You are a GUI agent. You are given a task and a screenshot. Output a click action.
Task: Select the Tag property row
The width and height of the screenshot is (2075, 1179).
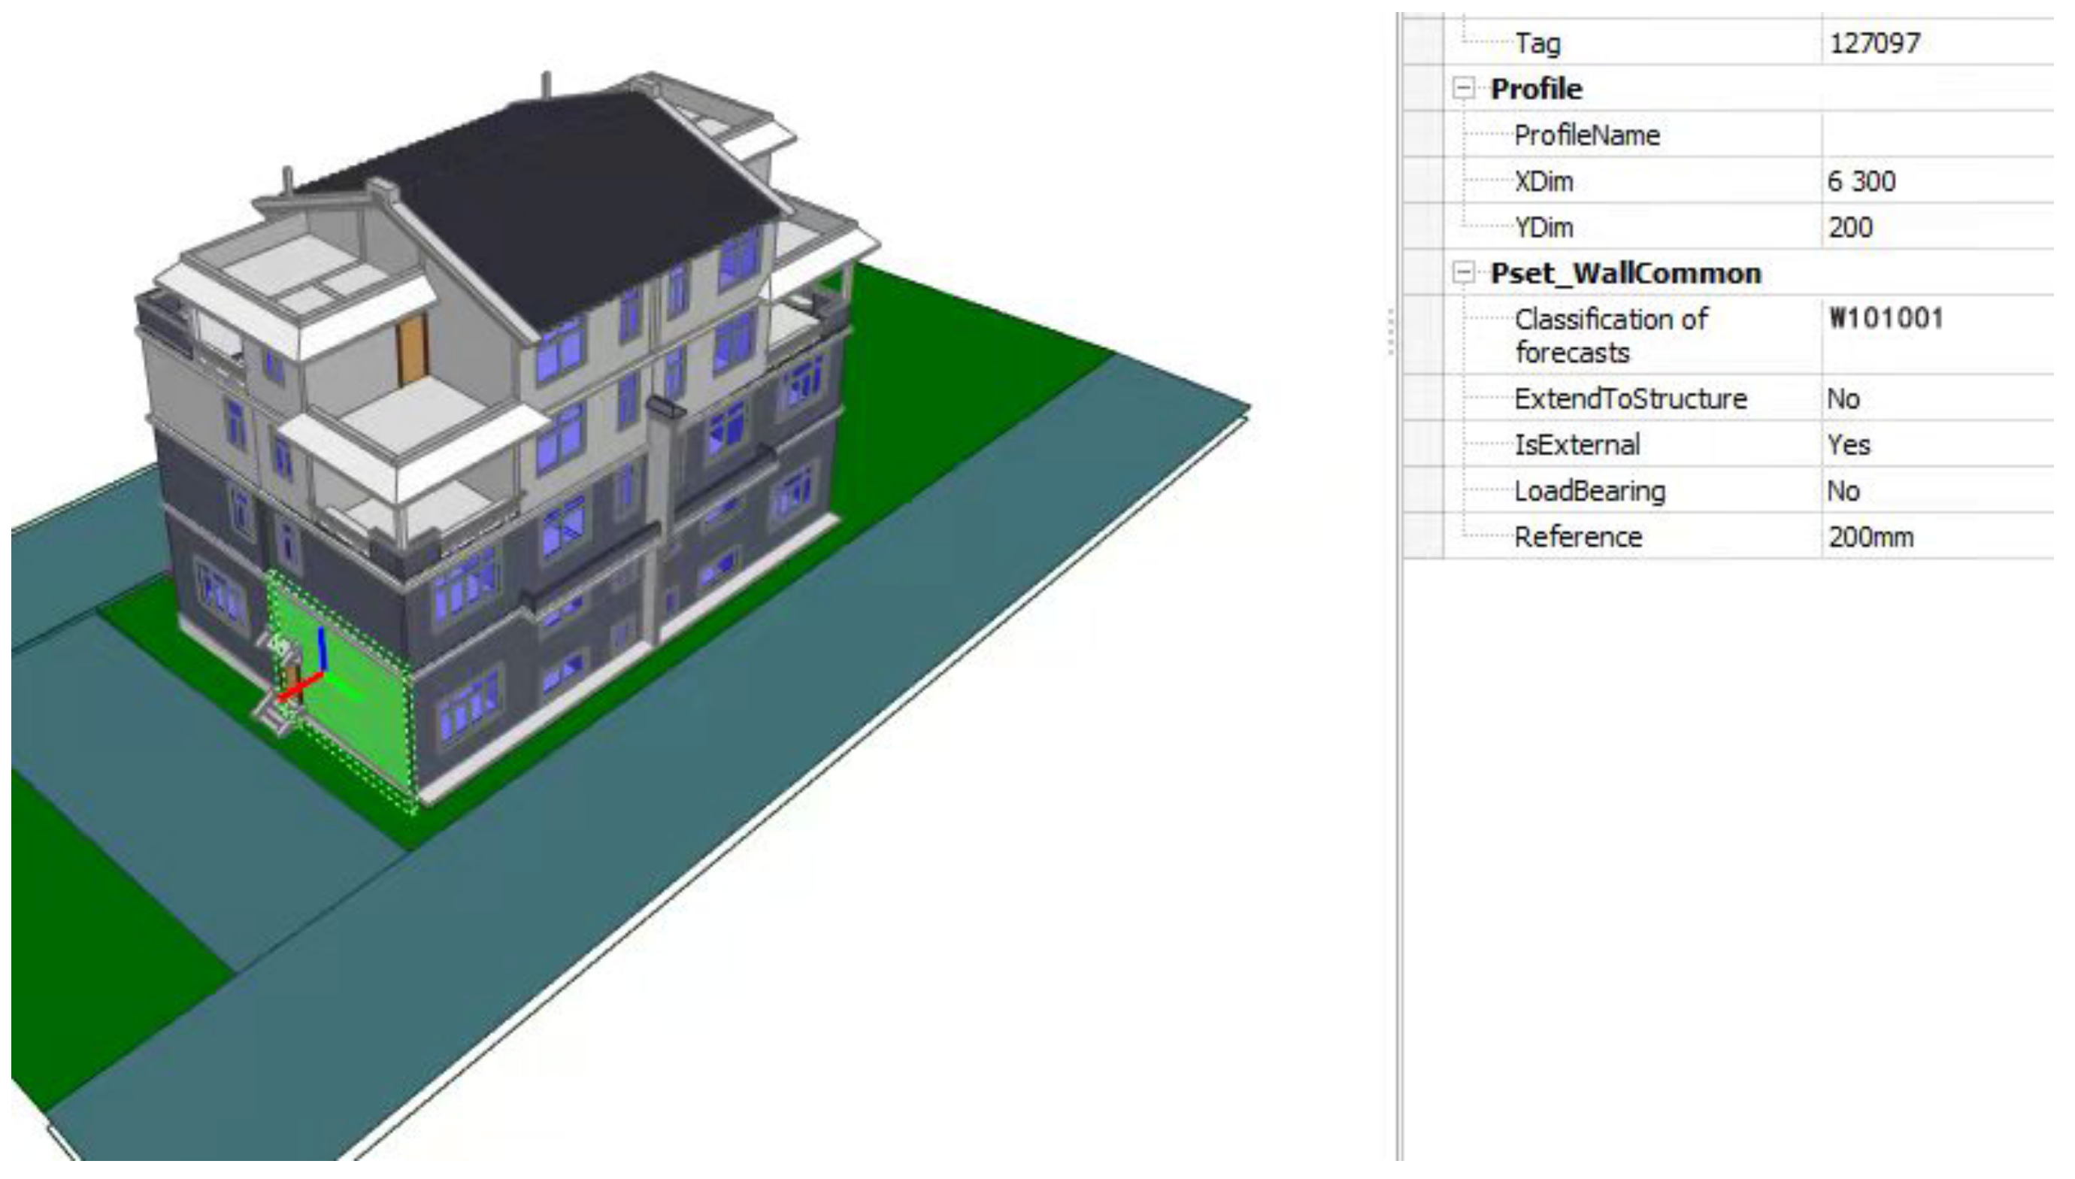(1537, 43)
